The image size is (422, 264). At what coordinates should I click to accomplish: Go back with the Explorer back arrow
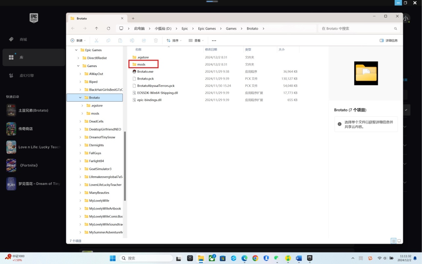click(x=73, y=28)
